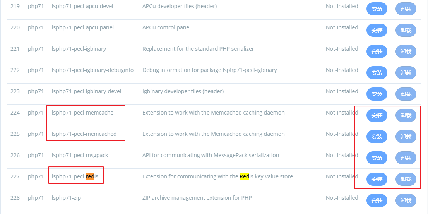Screen dimensions: 428x214
Task: Install the lsphp71-zip package
Action: (377, 200)
